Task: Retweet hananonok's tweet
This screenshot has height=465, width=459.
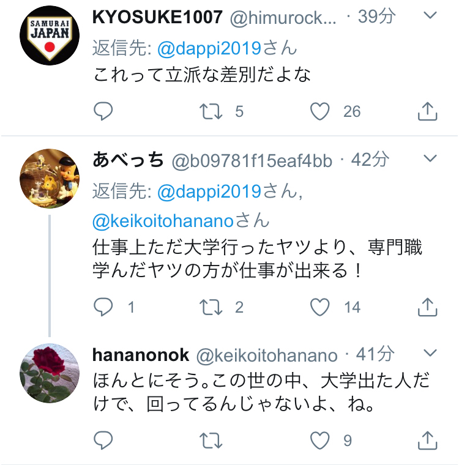Action: [211, 441]
